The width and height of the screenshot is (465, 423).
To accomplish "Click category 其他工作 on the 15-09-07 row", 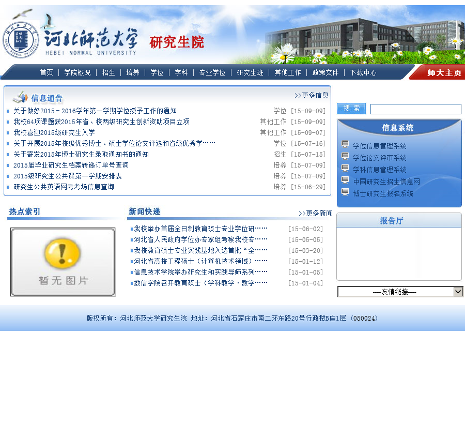I will click(273, 132).
